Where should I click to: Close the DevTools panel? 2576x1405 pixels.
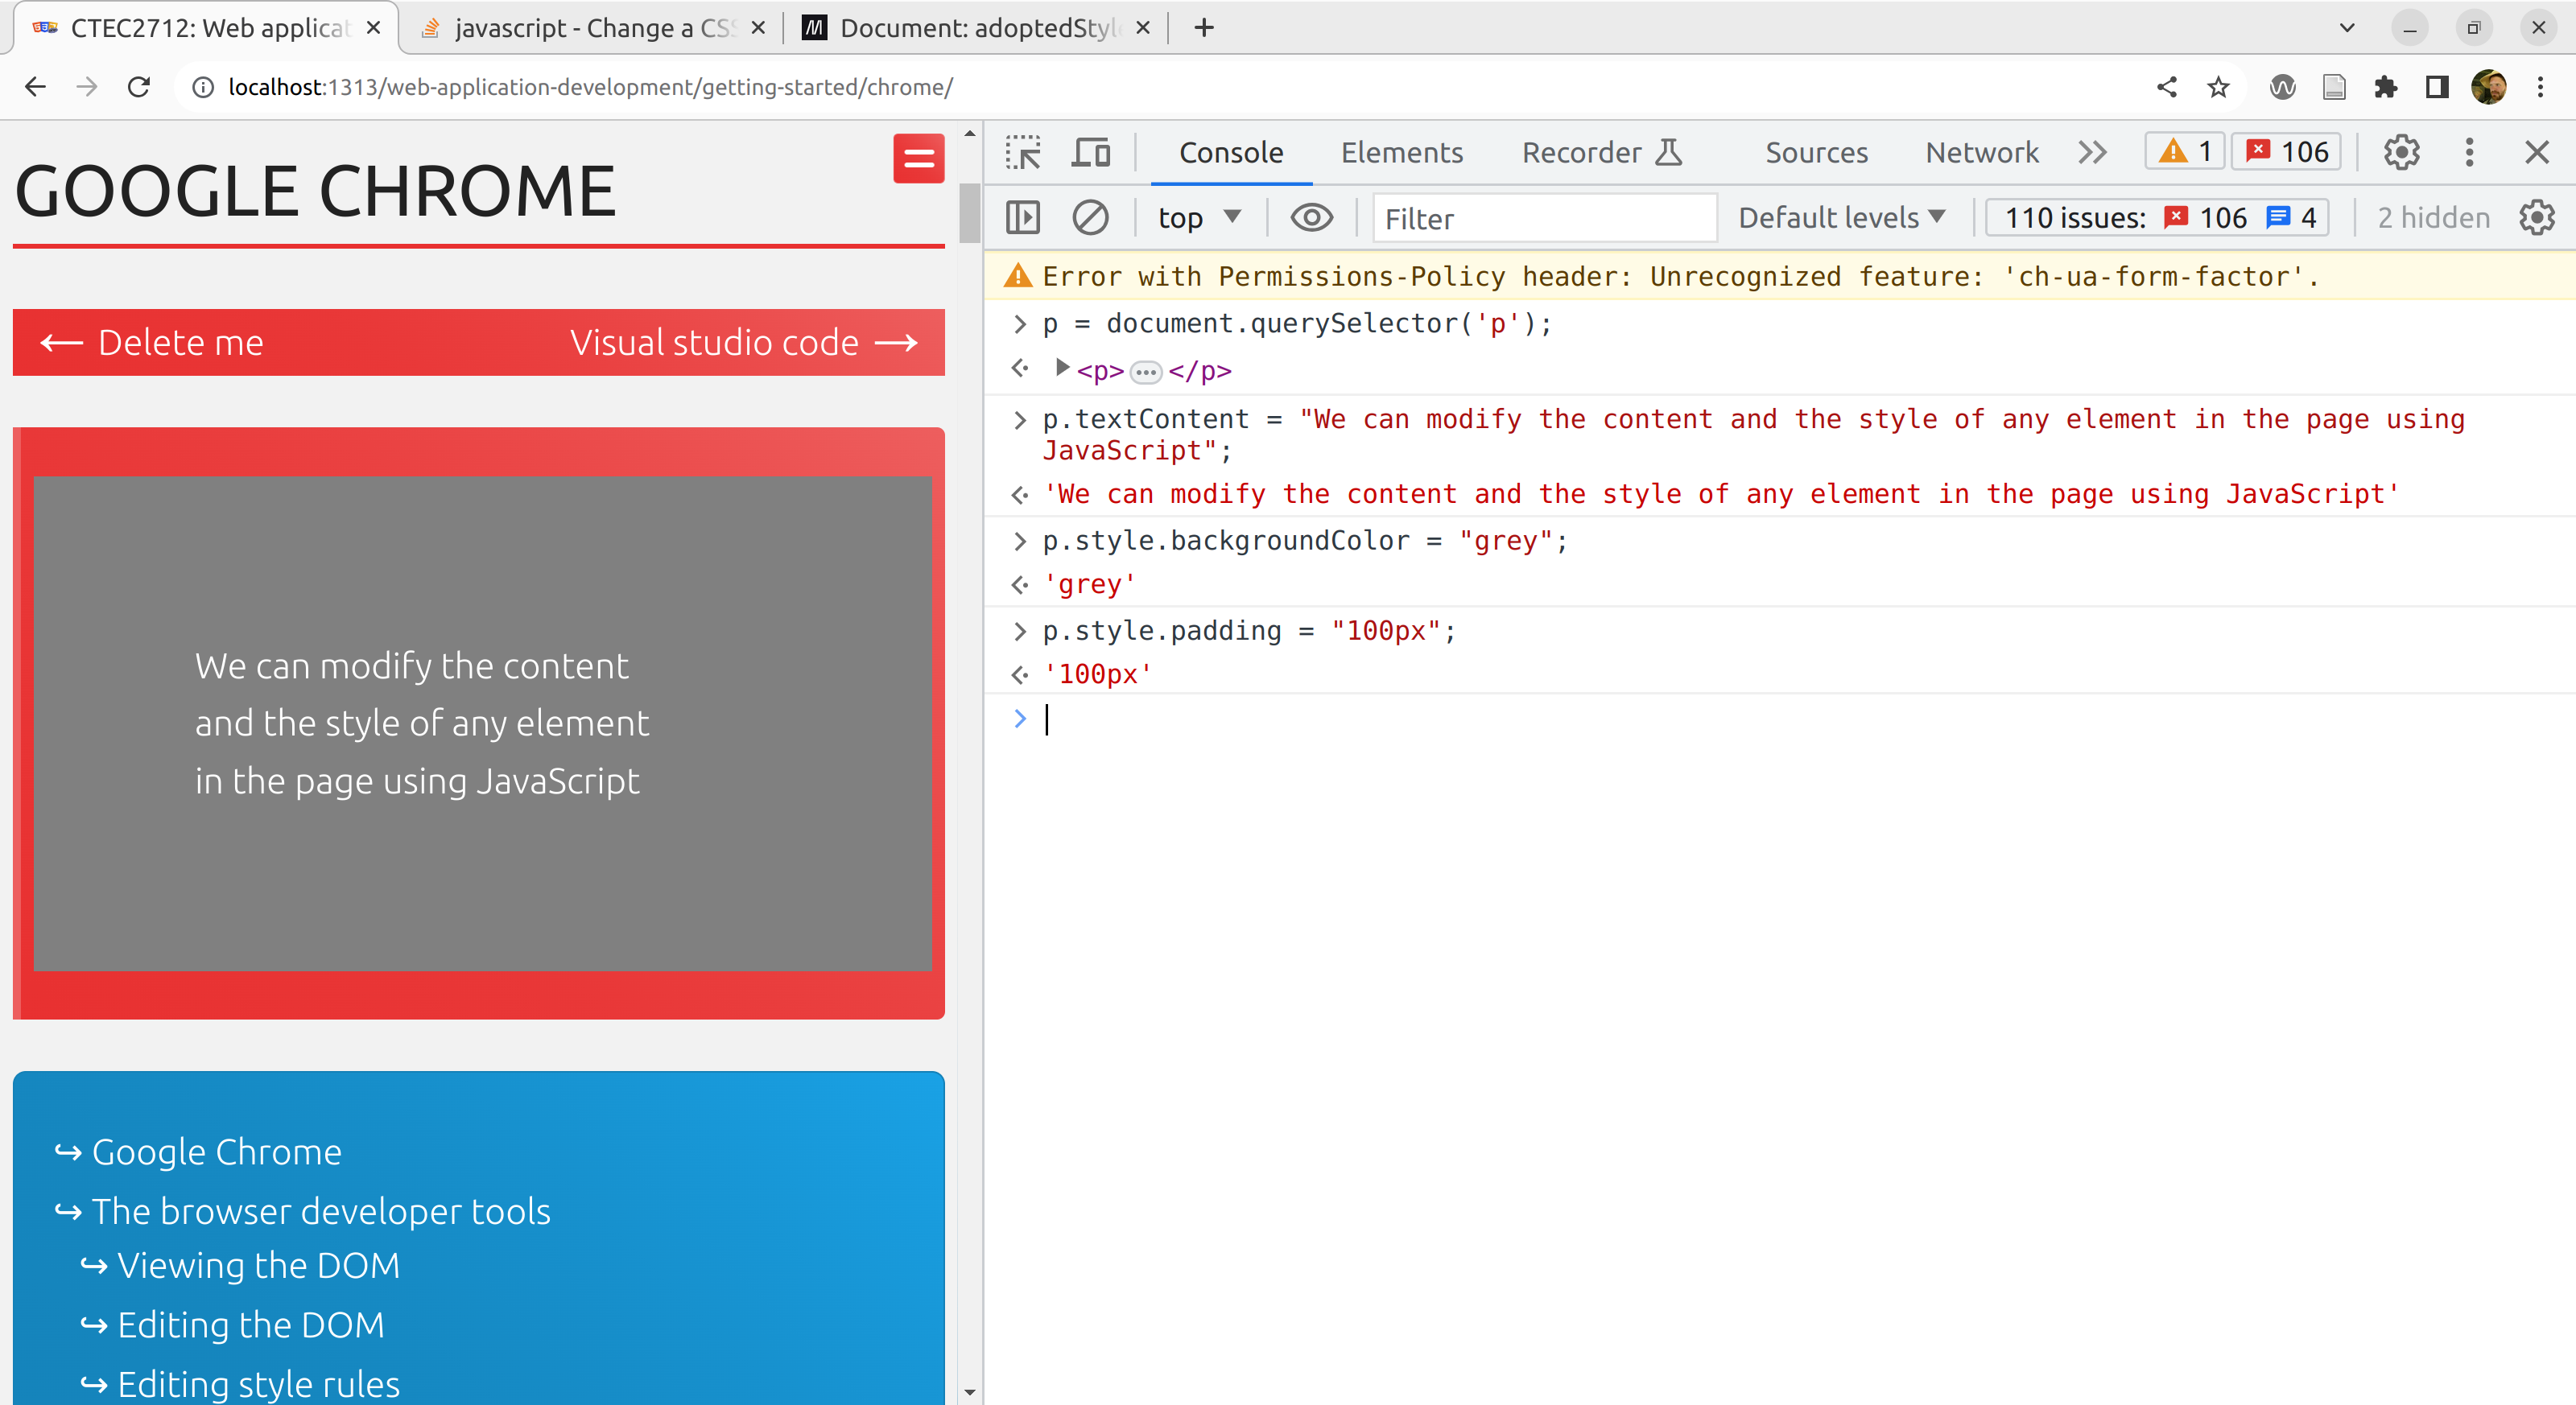click(x=2537, y=153)
